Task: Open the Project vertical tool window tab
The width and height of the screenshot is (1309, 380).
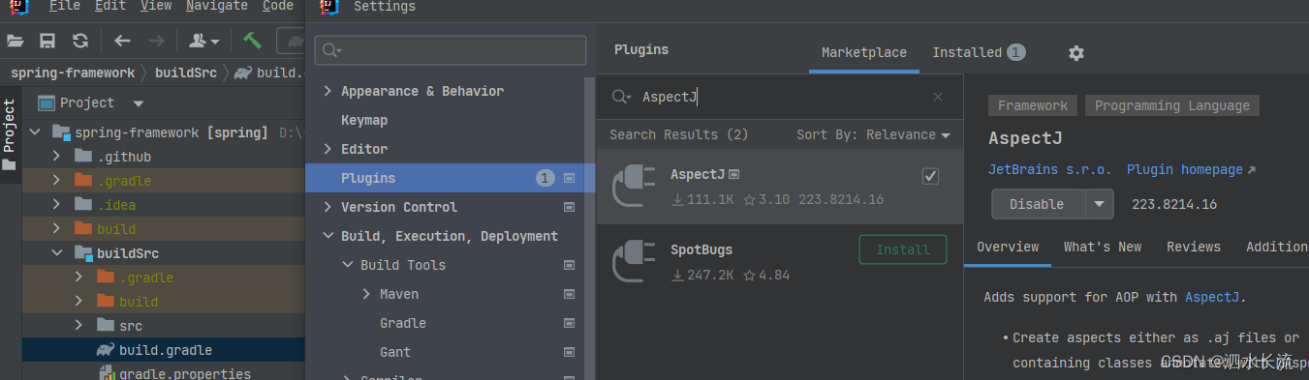Action: click(x=9, y=133)
